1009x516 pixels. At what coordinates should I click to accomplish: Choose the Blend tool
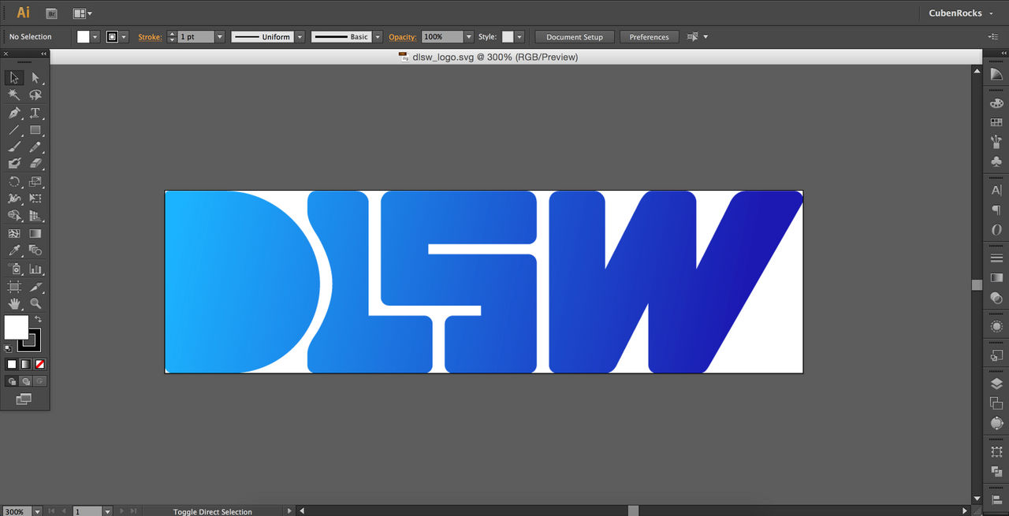pos(35,251)
